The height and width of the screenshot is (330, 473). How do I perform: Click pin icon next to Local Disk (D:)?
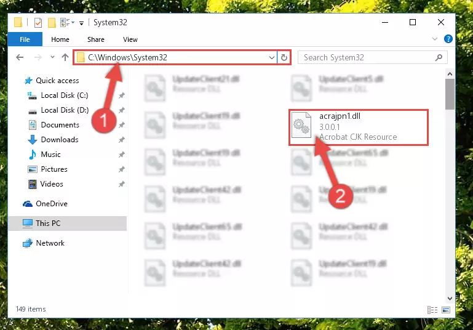coord(122,110)
